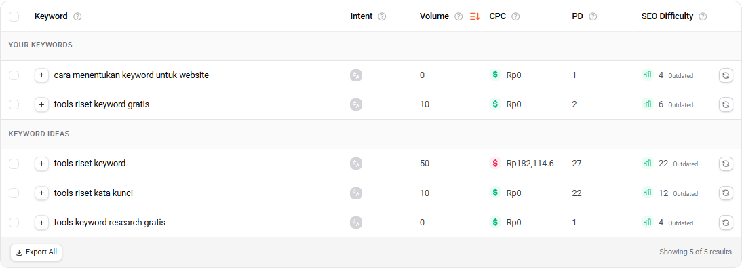Screen dimensions: 742x268
Task: Sort by the Intent column header
Action: click(362, 16)
